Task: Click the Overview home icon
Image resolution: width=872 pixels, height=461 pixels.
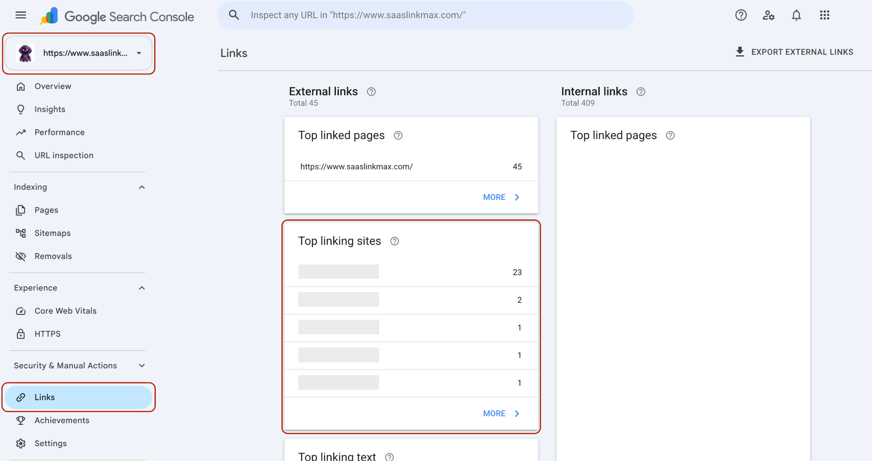Action: click(x=20, y=86)
